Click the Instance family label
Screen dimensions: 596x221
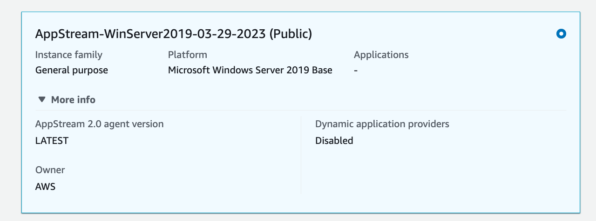point(68,55)
